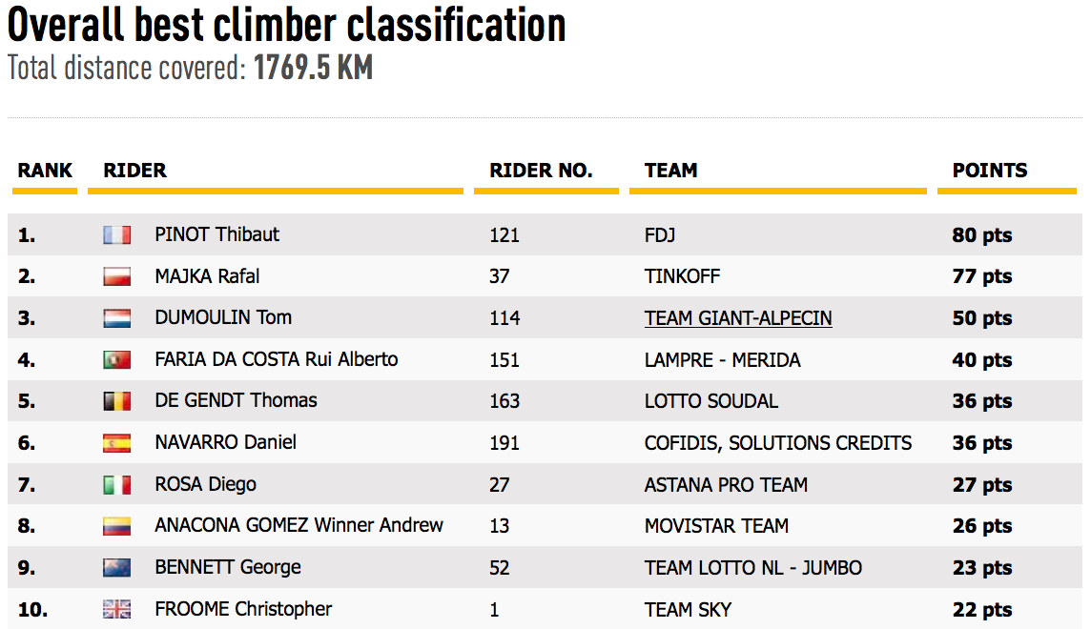Click the RANK column header
This screenshot has width=1091, height=629.
click(x=45, y=171)
